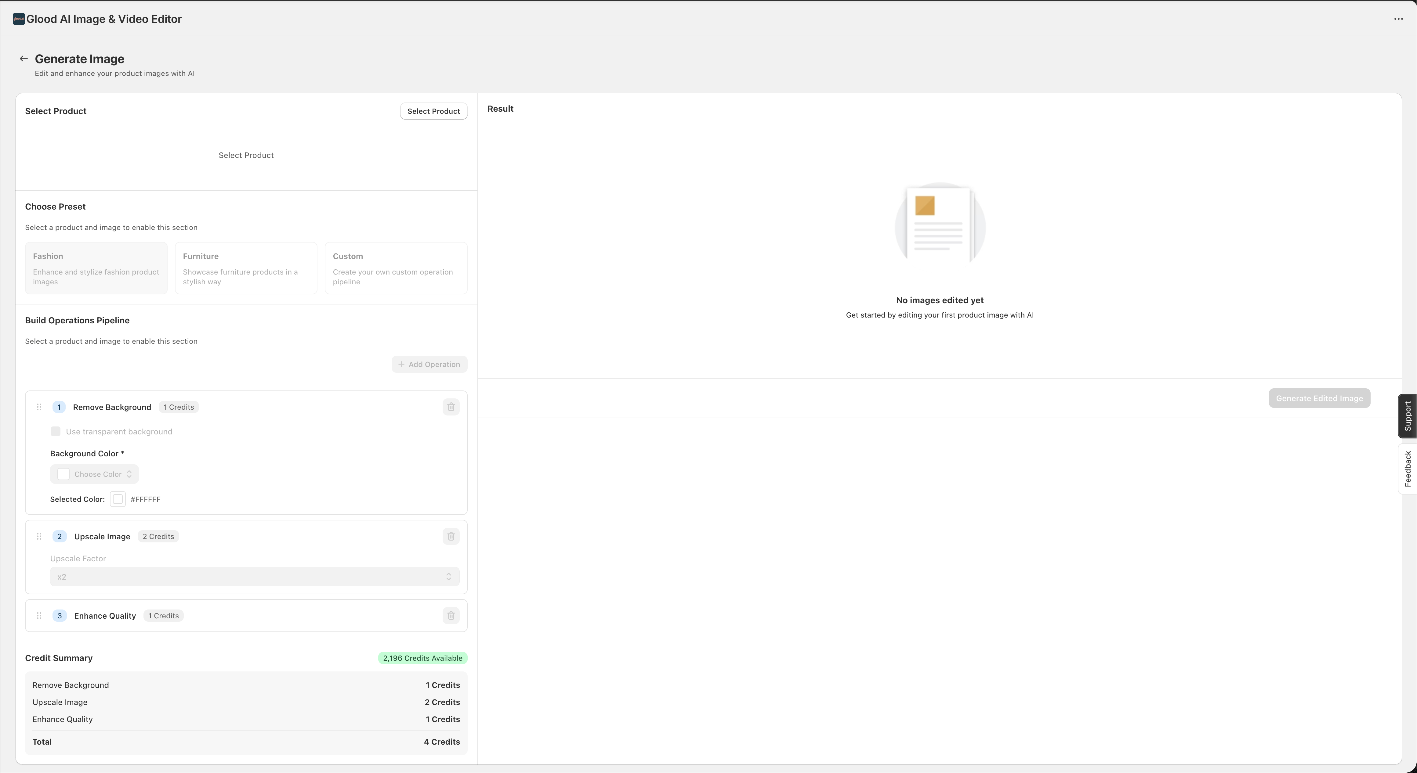This screenshot has width=1417, height=773.
Task: Click the back arrow next to Generate Image
Action: click(23, 58)
